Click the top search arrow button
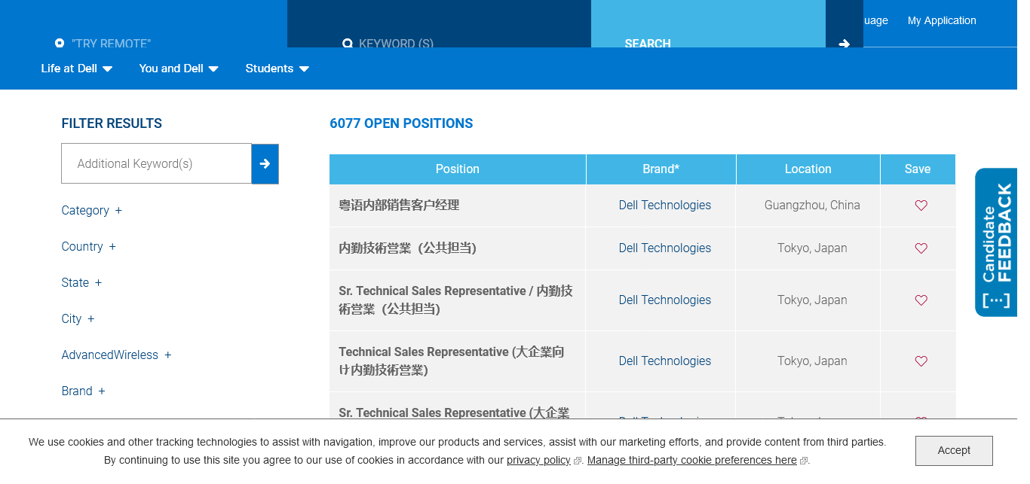 [x=844, y=43]
